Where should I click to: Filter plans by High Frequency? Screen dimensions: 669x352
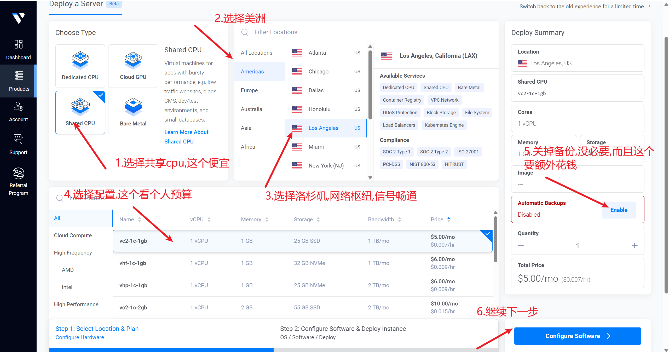click(x=81, y=253)
